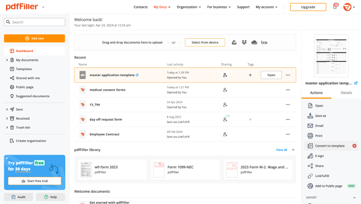Expand the My documents tree
361x204 pixels.
coord(7,60)
